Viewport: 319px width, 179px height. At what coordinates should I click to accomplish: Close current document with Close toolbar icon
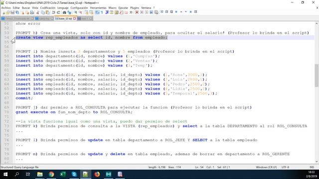(x=22, y=12)
